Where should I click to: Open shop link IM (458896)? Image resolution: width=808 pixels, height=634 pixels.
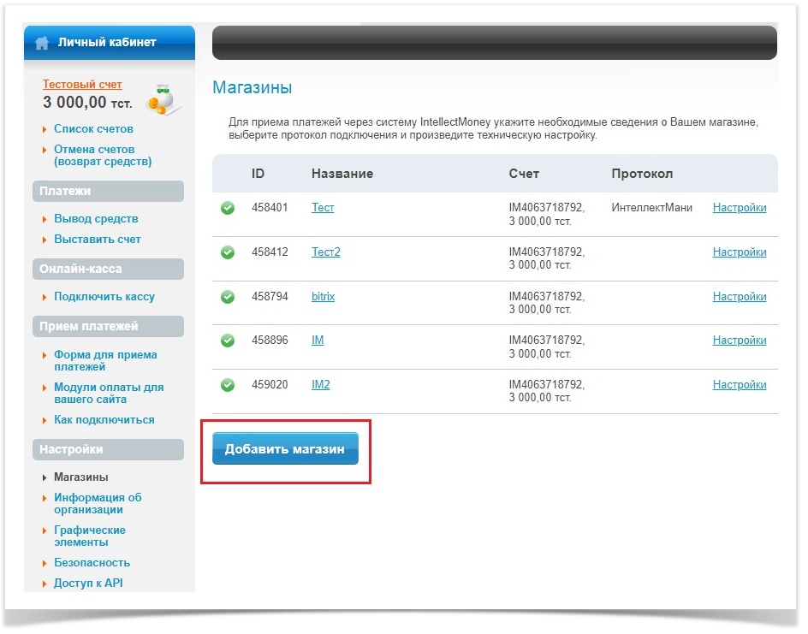click(x=318, y=341)
